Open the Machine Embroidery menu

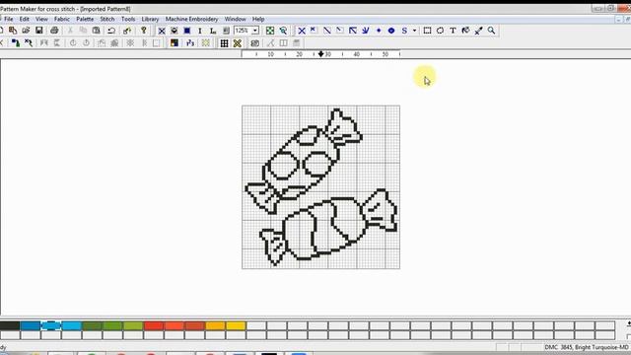point(191,19)
